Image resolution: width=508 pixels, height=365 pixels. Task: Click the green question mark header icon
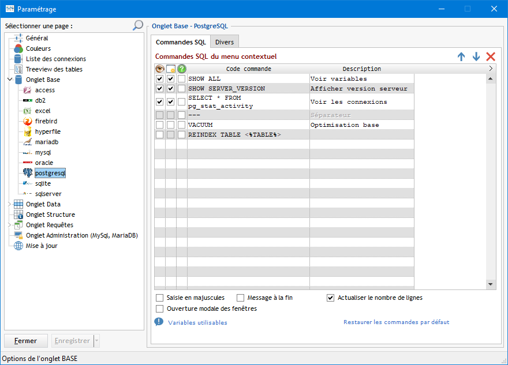182,69
